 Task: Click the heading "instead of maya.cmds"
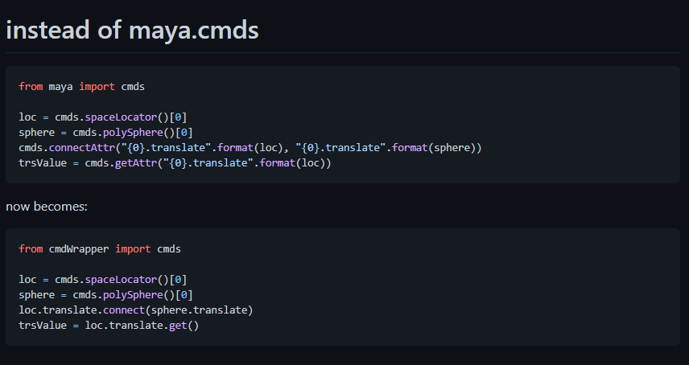click(132, 31)
